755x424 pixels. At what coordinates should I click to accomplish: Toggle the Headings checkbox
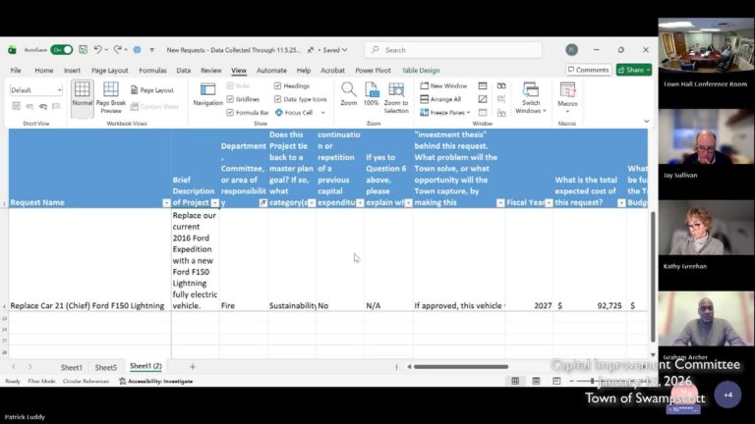pyautogui.click(x=278, y=85)
